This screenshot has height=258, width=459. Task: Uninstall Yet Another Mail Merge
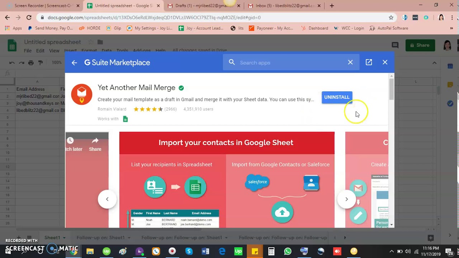(337, 97)
